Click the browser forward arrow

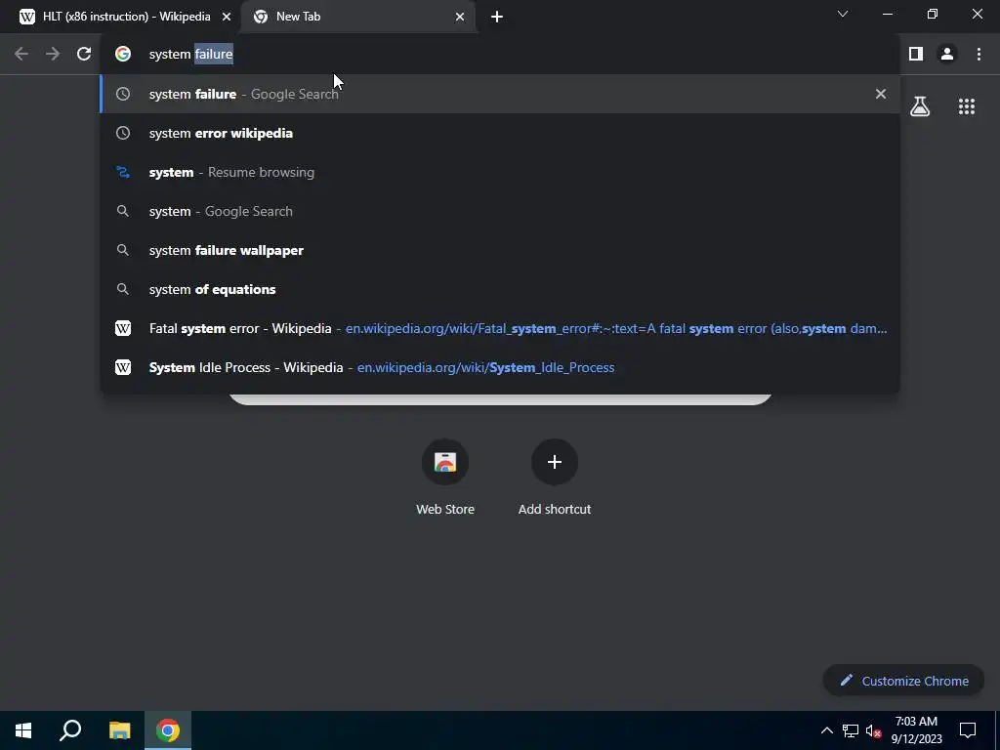pyautogui.click(x=53, y=55)
